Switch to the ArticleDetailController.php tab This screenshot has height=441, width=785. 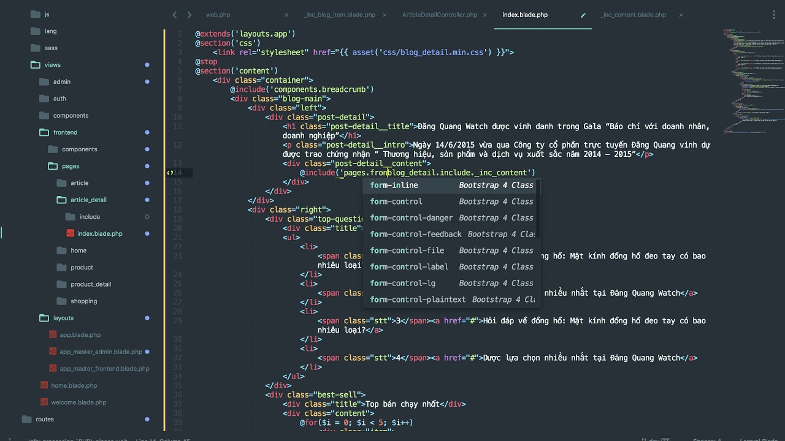(x=440, y=15)
